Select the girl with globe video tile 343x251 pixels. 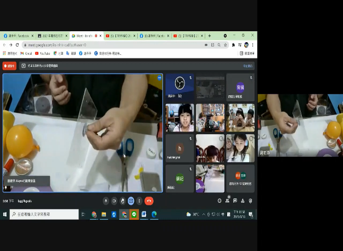179,118
